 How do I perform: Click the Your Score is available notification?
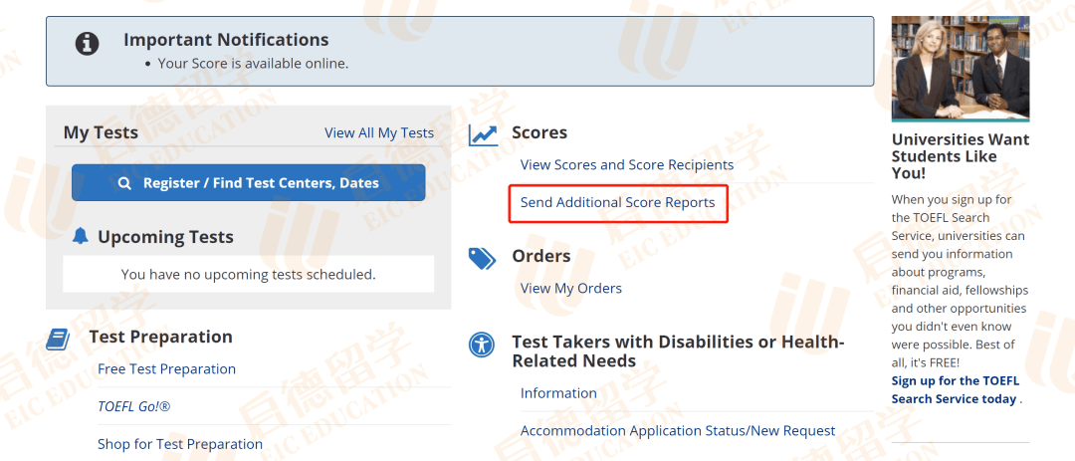click(253, 64)
